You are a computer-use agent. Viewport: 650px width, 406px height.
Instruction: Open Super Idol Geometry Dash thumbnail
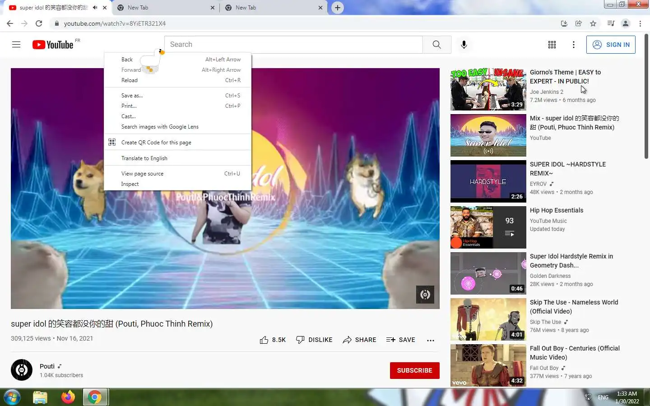488,273
